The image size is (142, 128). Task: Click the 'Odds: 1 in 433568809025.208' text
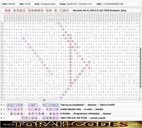tap(110, 4)
